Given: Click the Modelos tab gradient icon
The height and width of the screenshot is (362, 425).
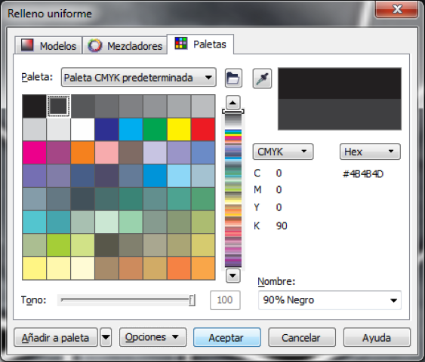Looking at the screenshot, I should pos(27,45).
